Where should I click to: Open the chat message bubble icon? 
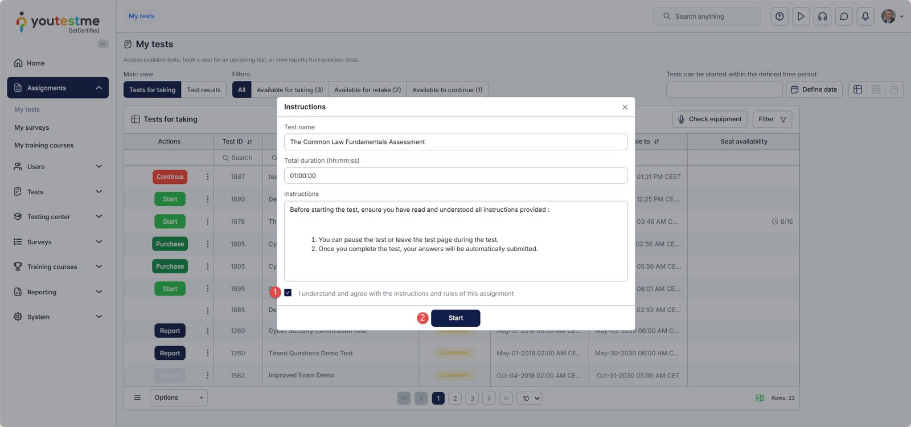(x=844, y=17)
